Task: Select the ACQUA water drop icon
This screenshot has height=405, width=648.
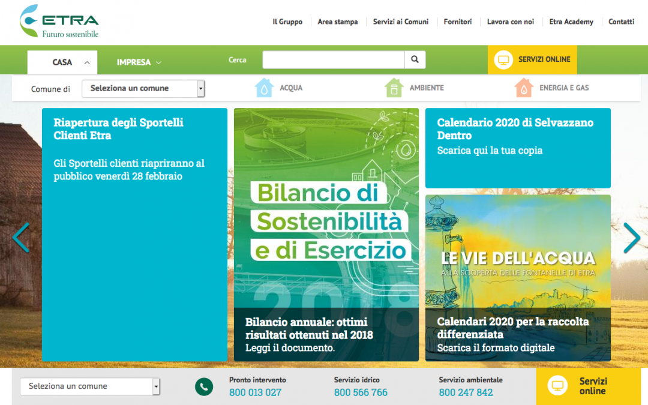Action: click(264, 88)
